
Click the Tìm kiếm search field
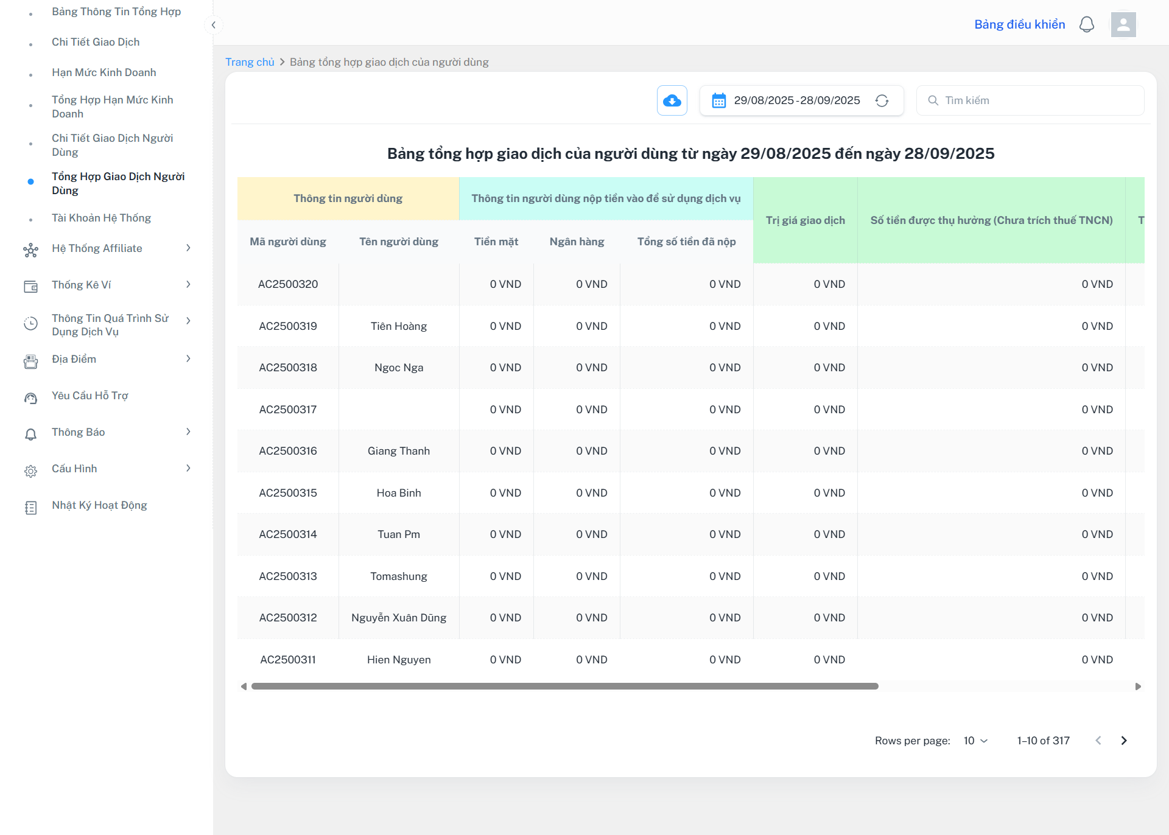tap(1035, 100)
